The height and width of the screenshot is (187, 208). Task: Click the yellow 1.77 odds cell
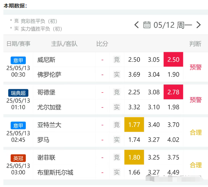click(134, 125)
